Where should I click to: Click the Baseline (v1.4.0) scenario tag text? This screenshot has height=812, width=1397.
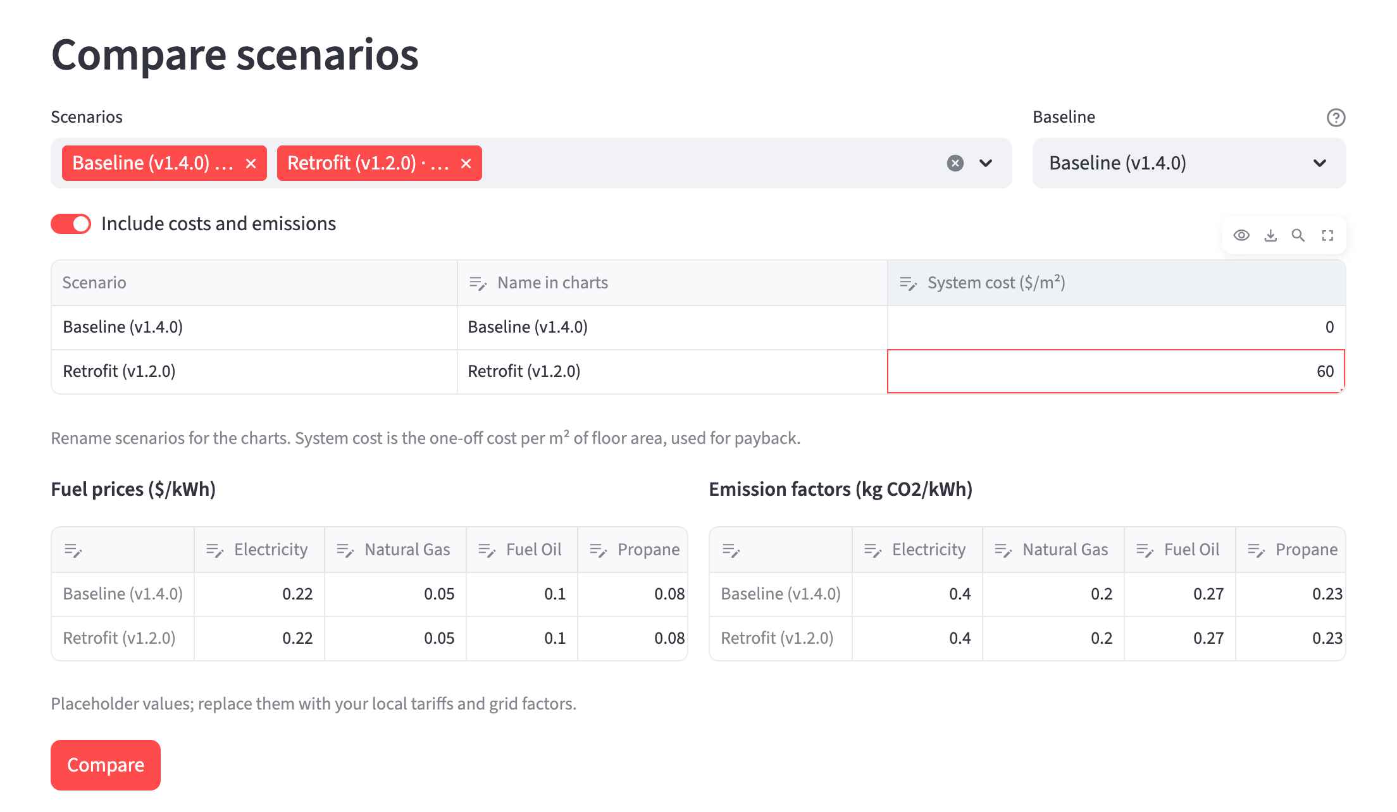click(x=153, y=163)
